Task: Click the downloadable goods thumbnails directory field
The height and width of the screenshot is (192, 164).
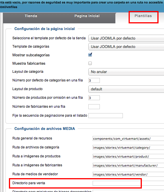Action: [128, 191]
